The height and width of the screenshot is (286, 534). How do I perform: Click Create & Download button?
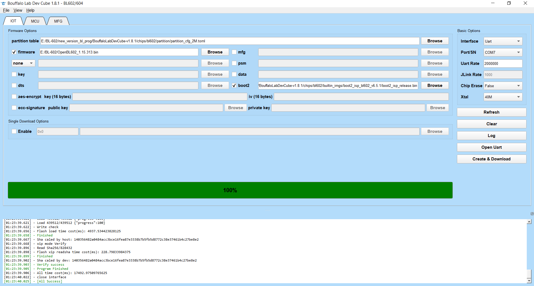[491, 159]
